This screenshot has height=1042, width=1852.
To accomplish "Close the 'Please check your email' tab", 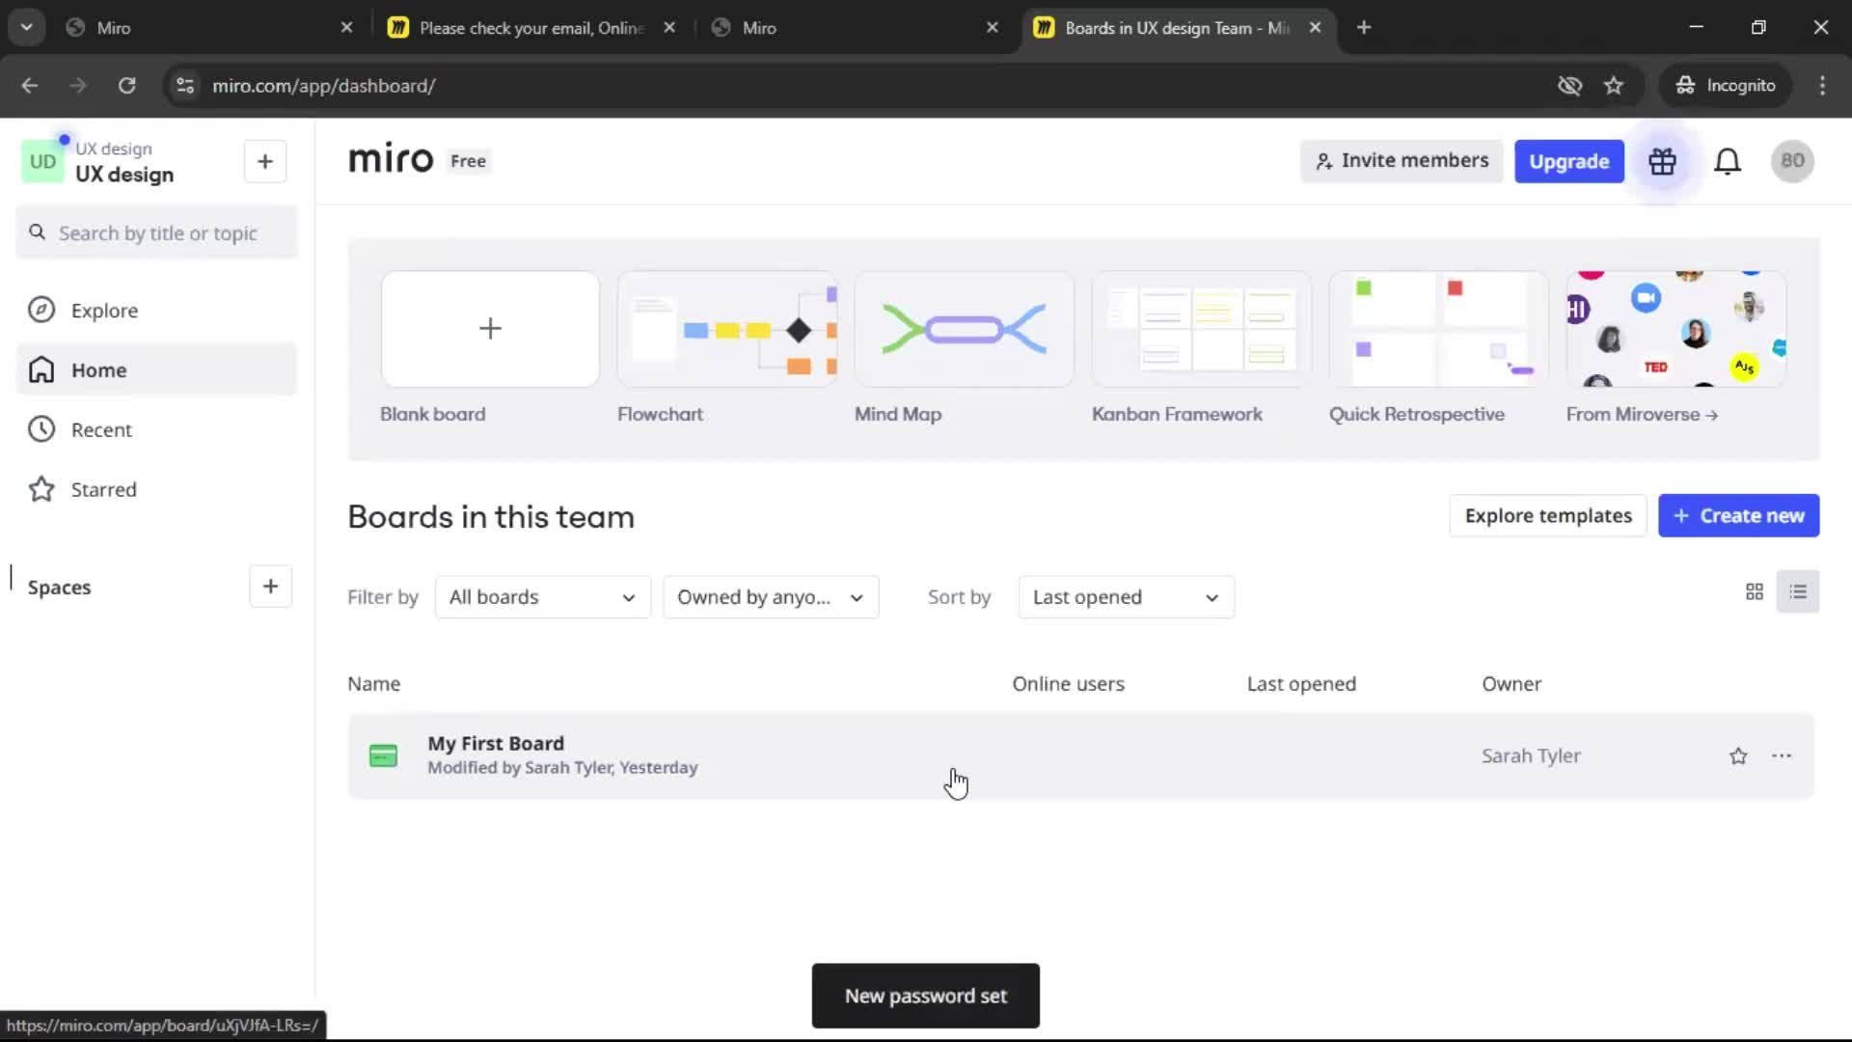I will coord(669,27).
